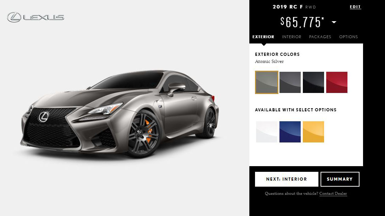Select the Exterior tab
The height and width of the screenshot is (216, 385).
point(263,37)
